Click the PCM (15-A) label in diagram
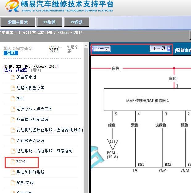Image resolution: width=191 pixels, height=193 pixels. pyautogui.click(x=112, y=155)
